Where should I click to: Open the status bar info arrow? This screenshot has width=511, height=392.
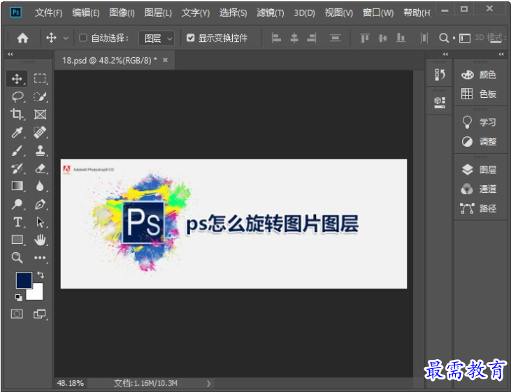208,384
